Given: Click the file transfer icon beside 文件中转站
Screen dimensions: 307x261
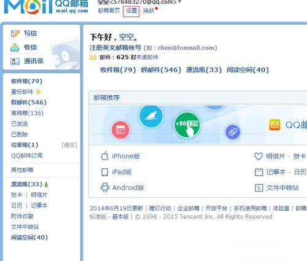Looking at the screenshot, I should click(x=258, y=188).
